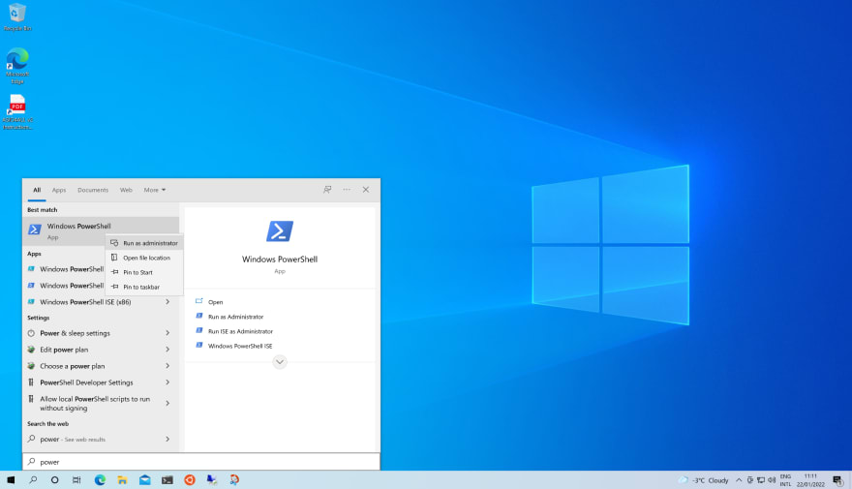Open the Microsoft Edge desktop shortcut
This screenshot has height=489, width=852.
pos(17,66)
